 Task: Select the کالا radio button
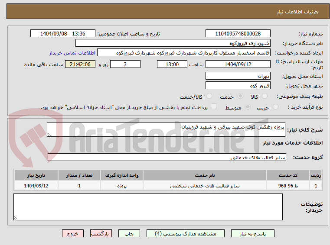265,96
